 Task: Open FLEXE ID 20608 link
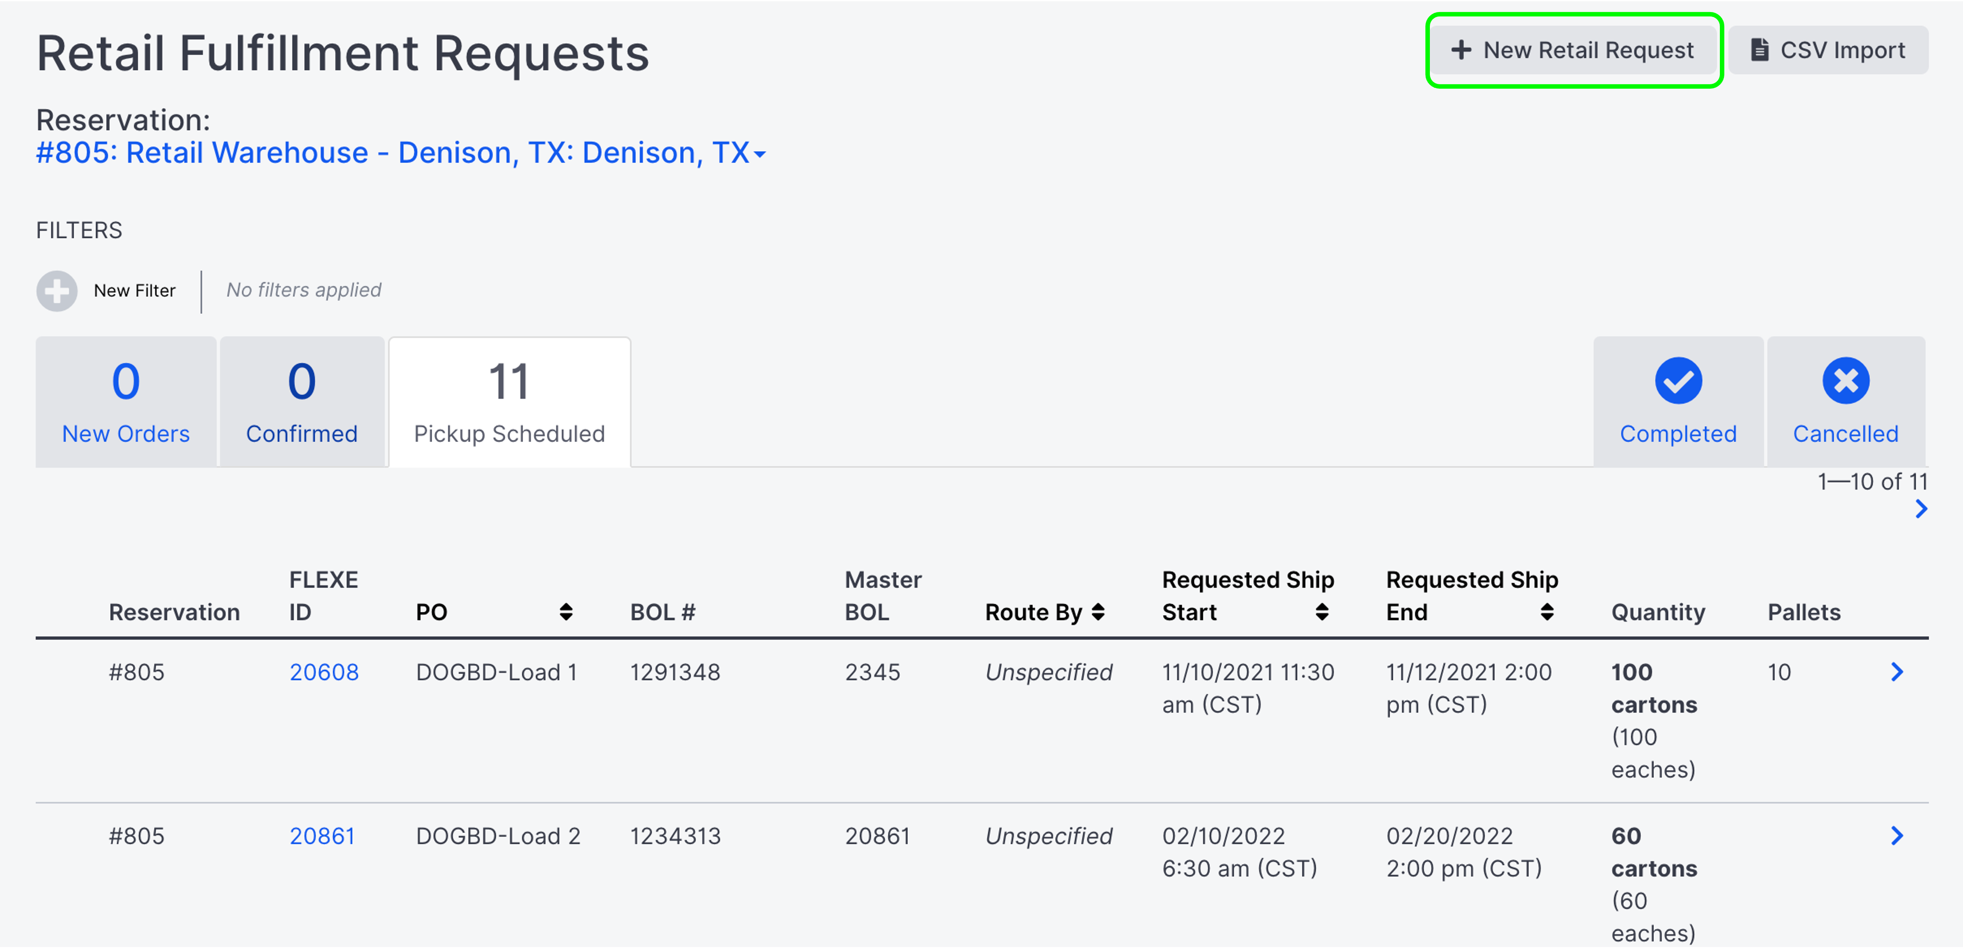tap(324, 672)
